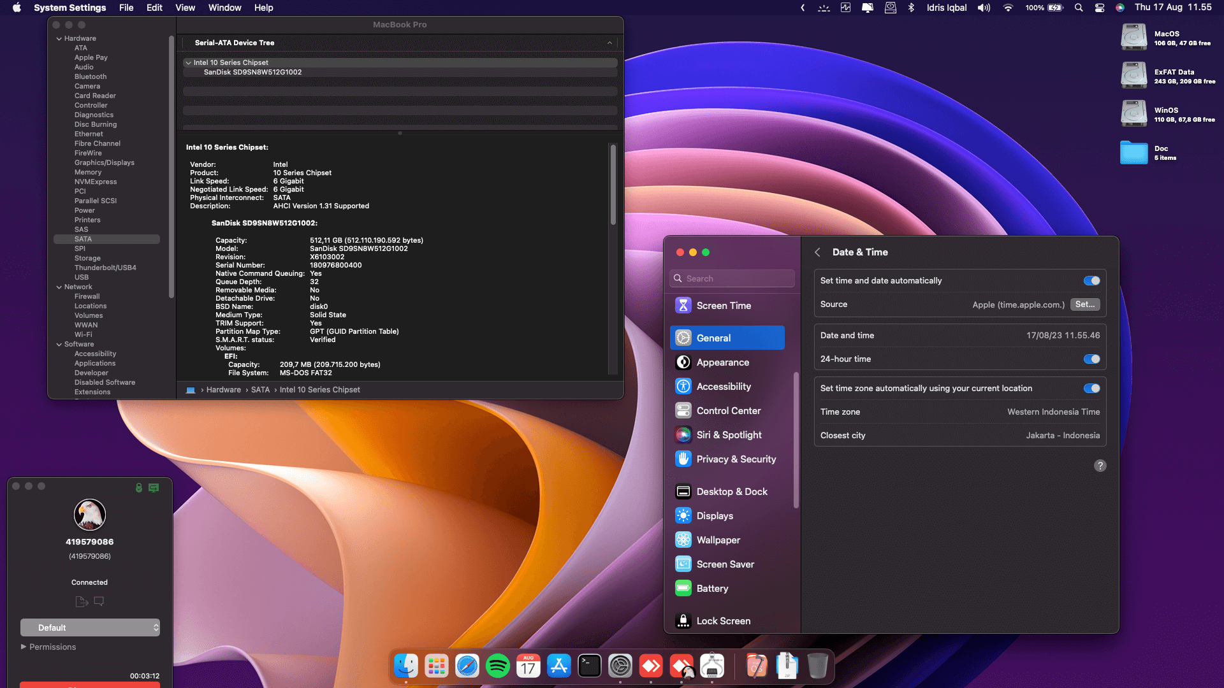Open Privacy & Security settings
The image size is (1224, 688).
(x=727, y=459)
